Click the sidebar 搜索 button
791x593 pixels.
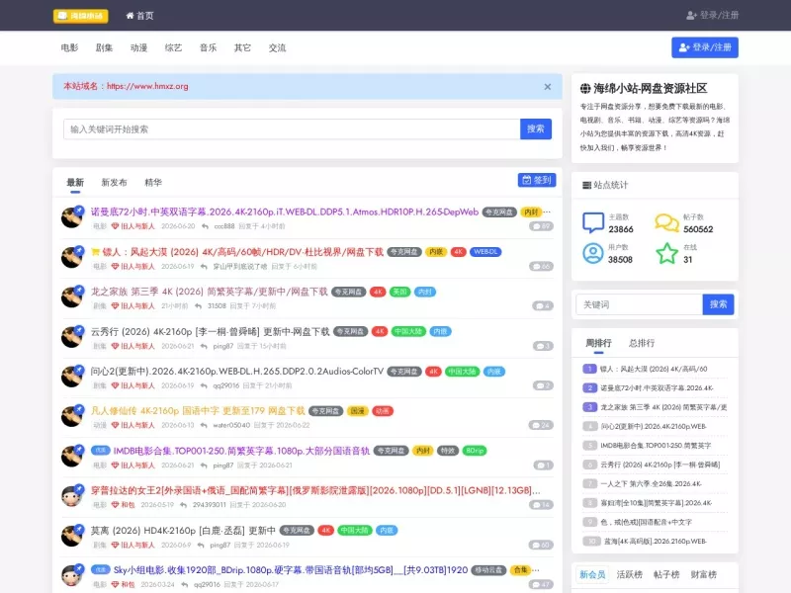[719, 304]
